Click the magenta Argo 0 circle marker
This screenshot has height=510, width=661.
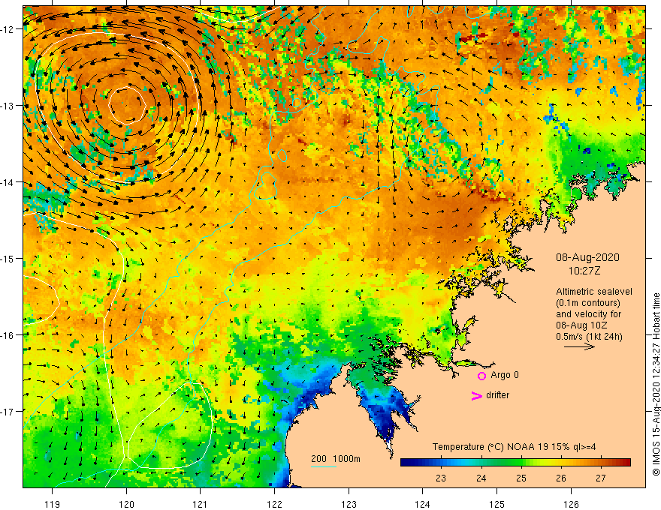click(481, 376)
